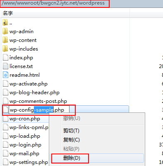
Task: Click inside the wp-config-sample.php rename box
Action: coord(39,110)
